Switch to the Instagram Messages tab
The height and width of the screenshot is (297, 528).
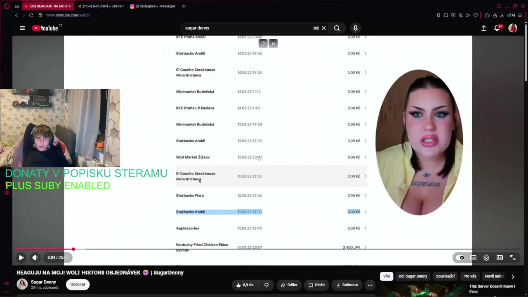153,6
